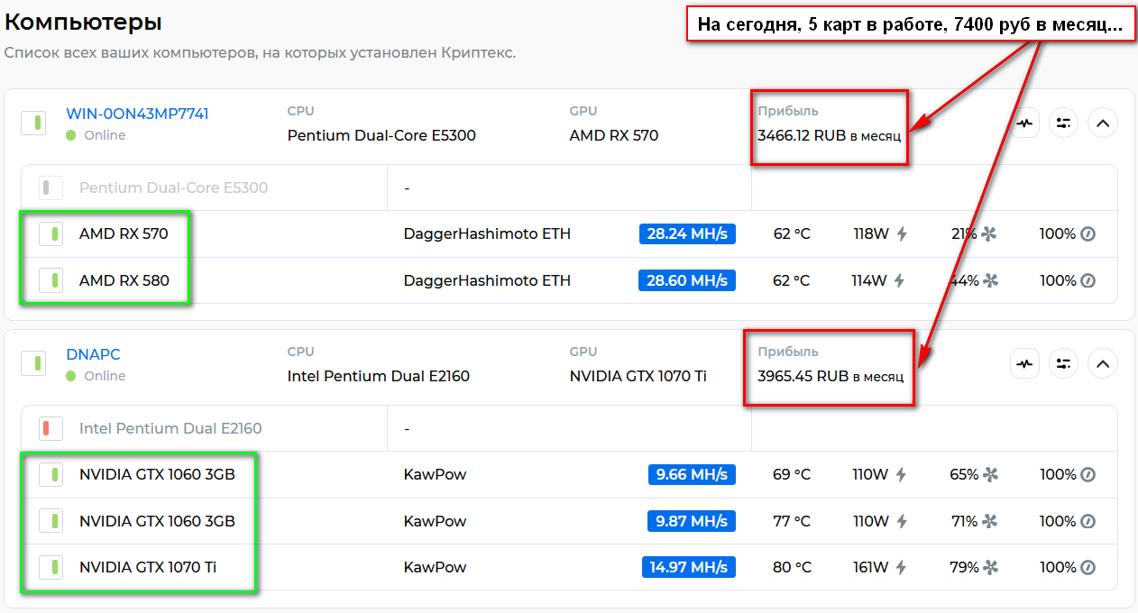Open activity graph icon for WIN-0ON43MP7741
The height and width of the screenshot is (613, 1138).
pos(1024,124)
